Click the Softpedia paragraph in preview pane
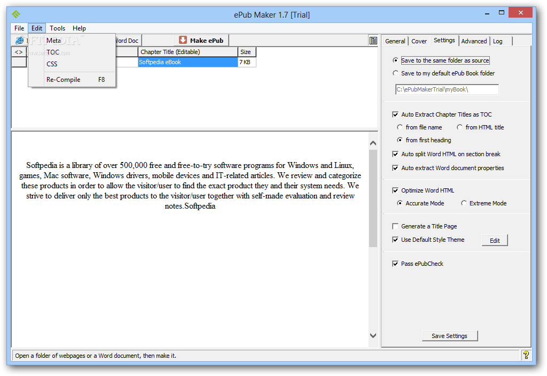 pos(190,186)
